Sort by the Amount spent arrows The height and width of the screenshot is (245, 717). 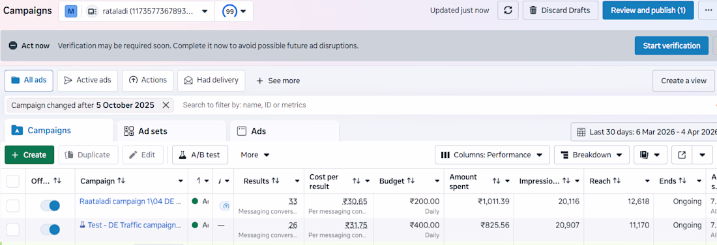[x=496, y=181]
